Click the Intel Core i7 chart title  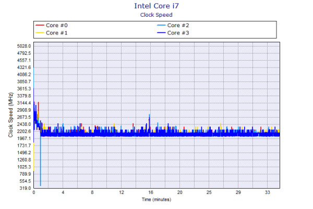pyautogui.click(x=156, y=6)
